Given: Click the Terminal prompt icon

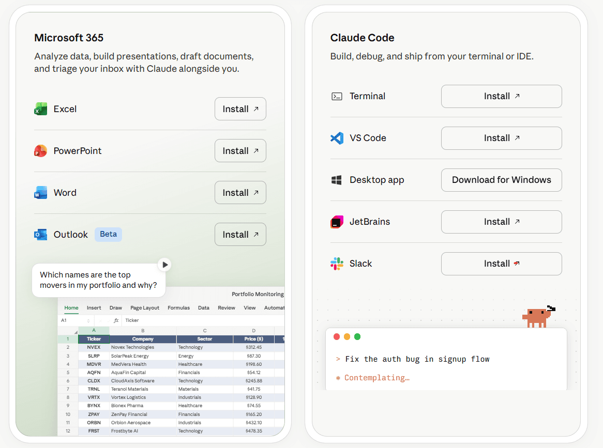Looking at the screenshot, I should pyautogui.click(x=337, y=97).
